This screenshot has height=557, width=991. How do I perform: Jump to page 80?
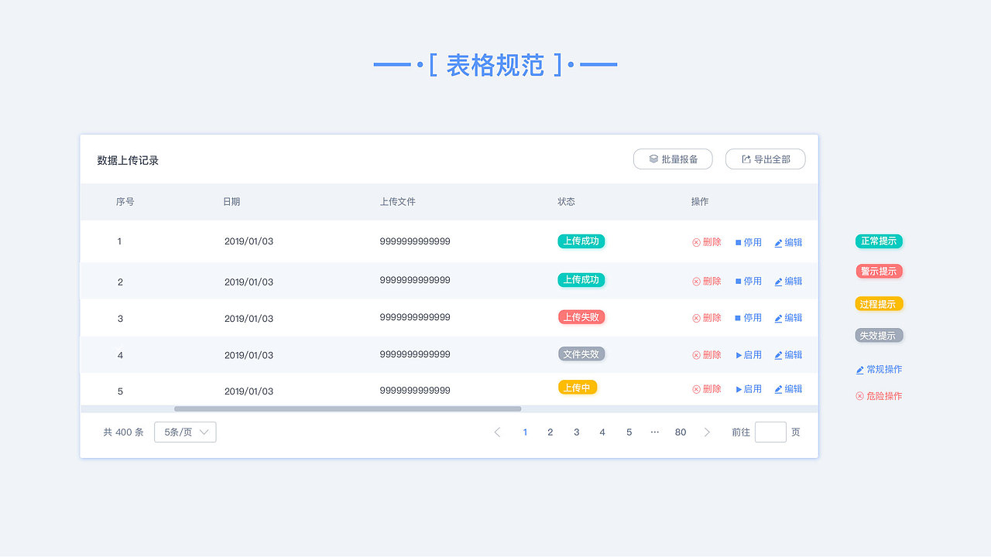tap(681, 432)
